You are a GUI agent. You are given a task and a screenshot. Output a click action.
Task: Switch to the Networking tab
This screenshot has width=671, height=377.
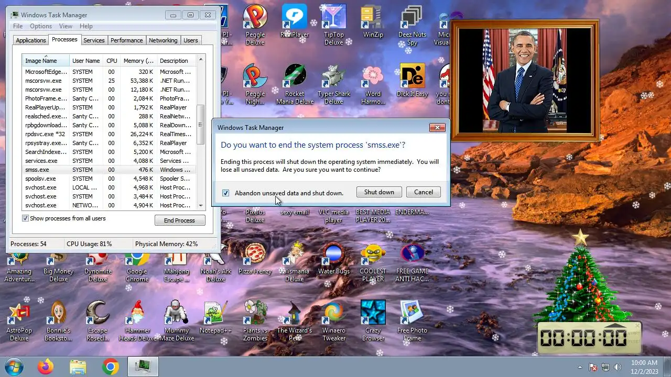pos(163,40)
